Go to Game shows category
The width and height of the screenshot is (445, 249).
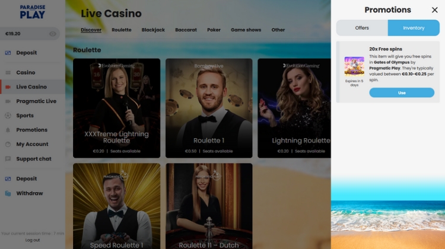point(246,30)
